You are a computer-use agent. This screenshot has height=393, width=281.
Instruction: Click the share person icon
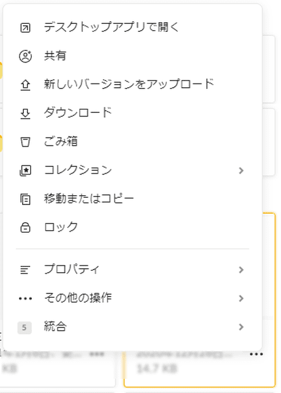[x=25, y=56]
